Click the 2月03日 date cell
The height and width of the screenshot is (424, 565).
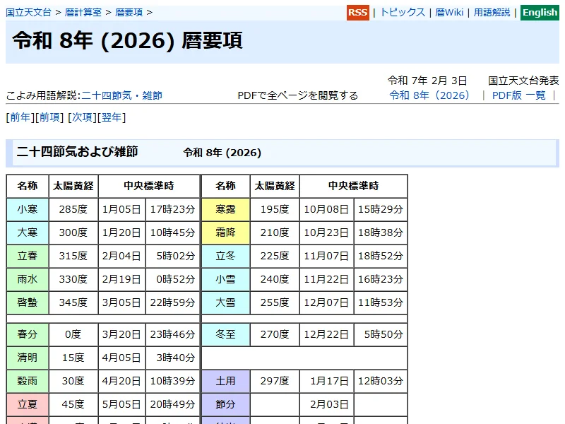coord(326,404)
